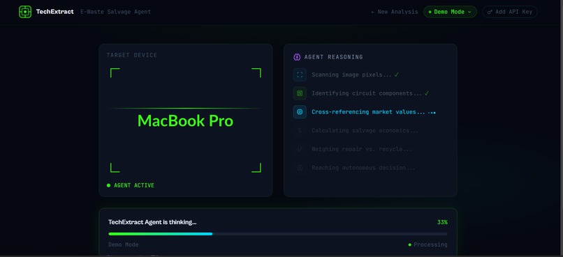Select 'Weighing repair vs. recycle...' step text
Viewport: 563px width, 257px height.
362,149
